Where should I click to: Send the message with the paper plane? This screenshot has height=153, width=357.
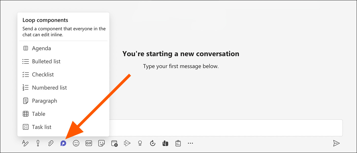coord(337,143)
